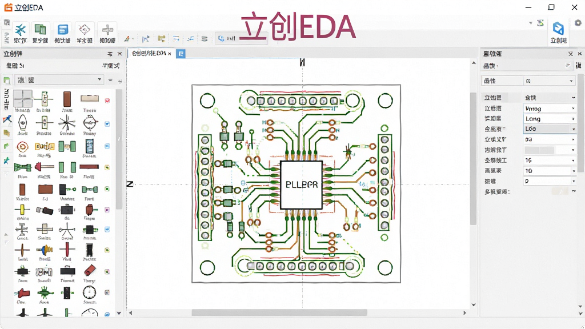
Task: Click the top-left mounting hole on the PCB
Action: (x=207, y=101)
